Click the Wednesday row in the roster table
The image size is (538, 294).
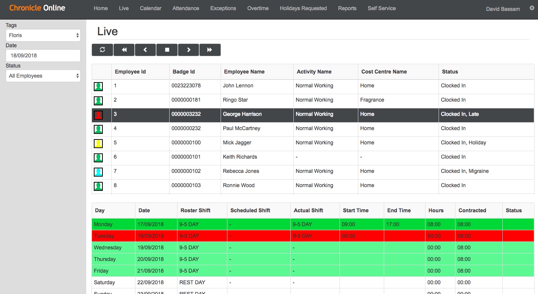pos(313,247)
